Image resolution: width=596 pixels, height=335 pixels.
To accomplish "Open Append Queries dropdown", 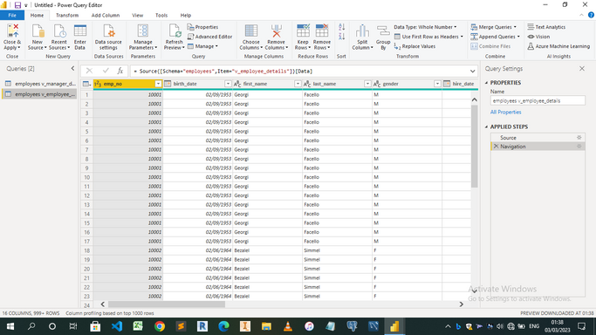I will [495, 37].
